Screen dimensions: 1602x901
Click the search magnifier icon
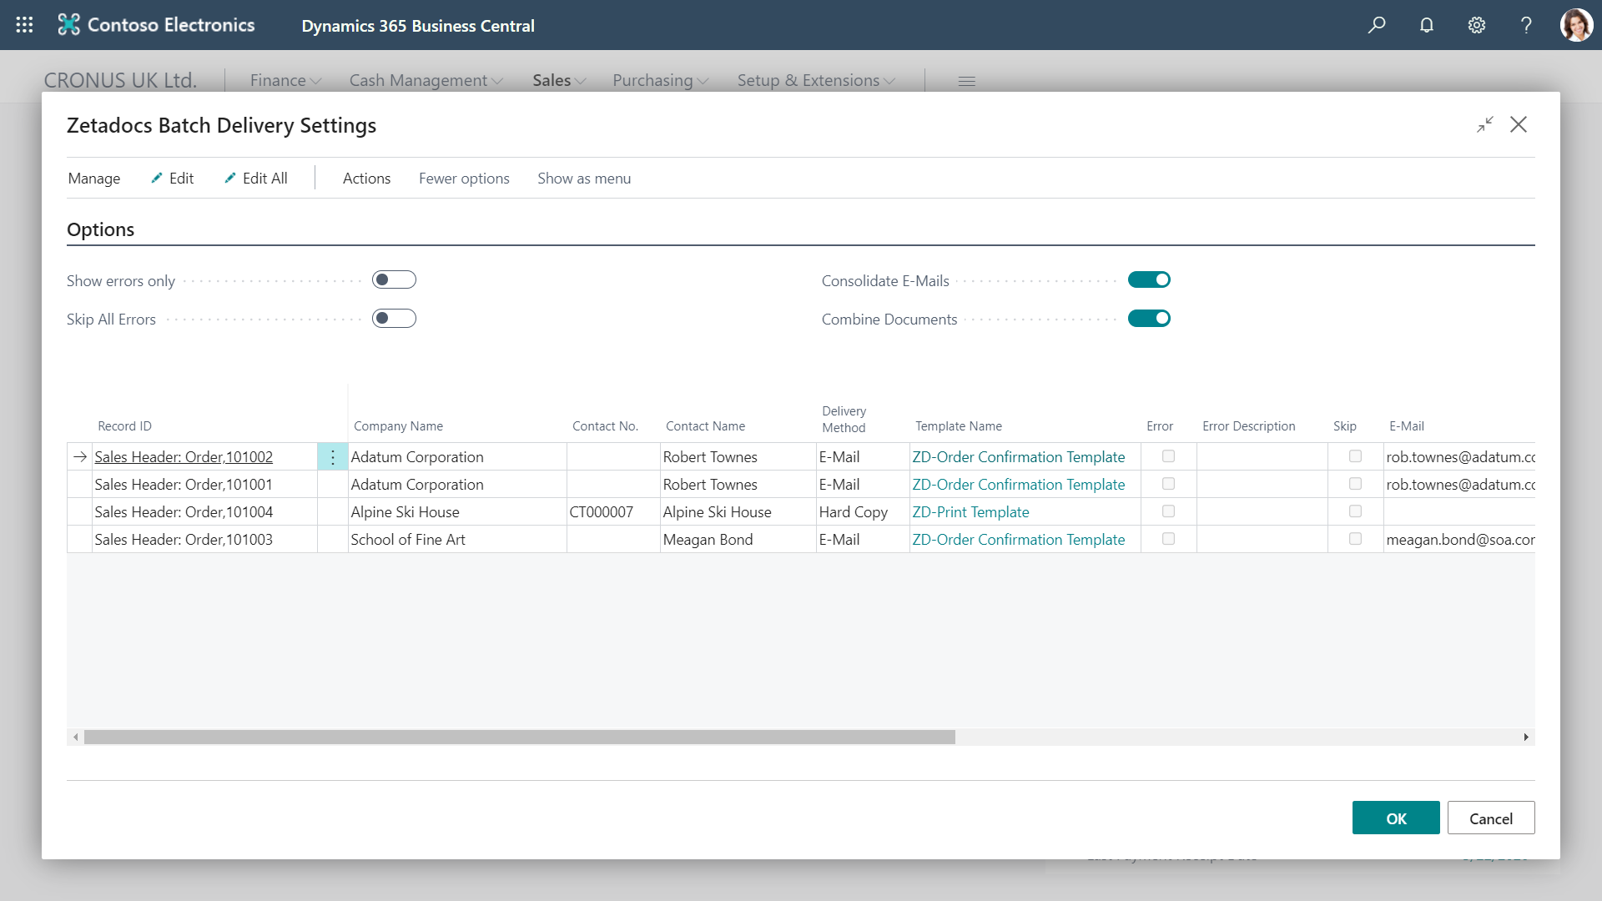click(x=1377, y=25)
